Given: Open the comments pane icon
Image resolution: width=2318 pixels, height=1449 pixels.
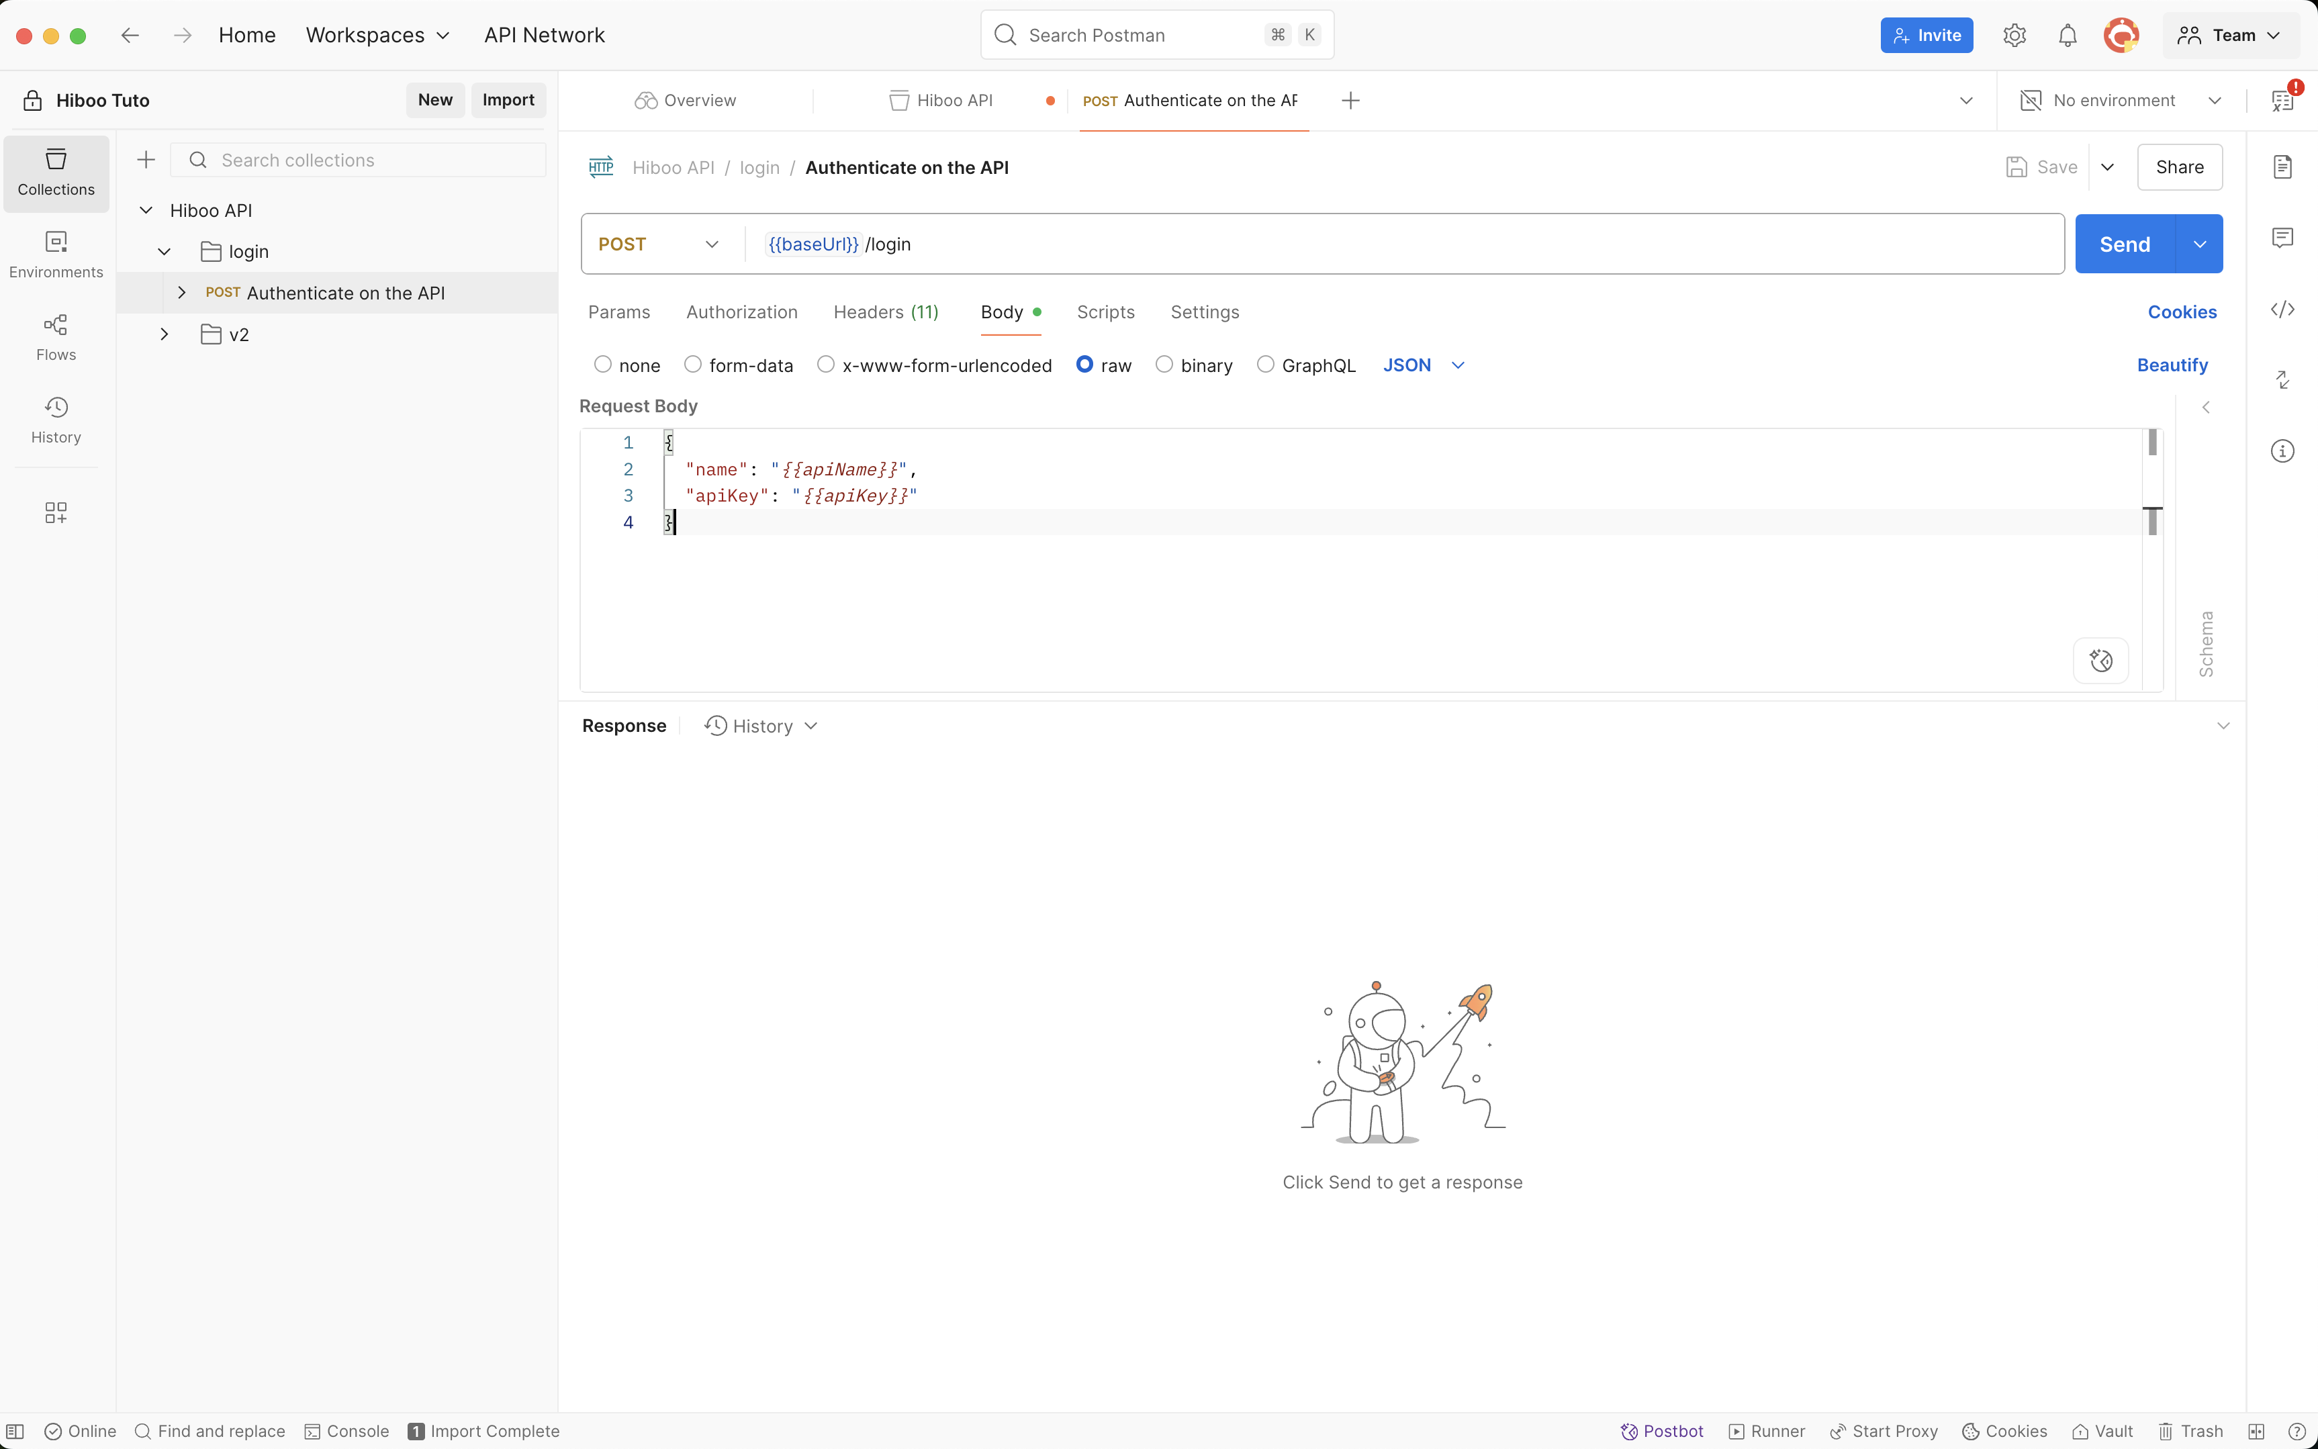Looking at the screenshot, I should click(x=2282, y=238).
